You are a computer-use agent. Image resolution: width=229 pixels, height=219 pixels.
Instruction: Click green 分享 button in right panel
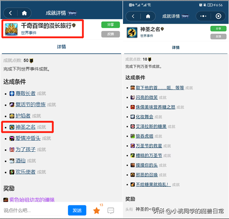point(218,29)
